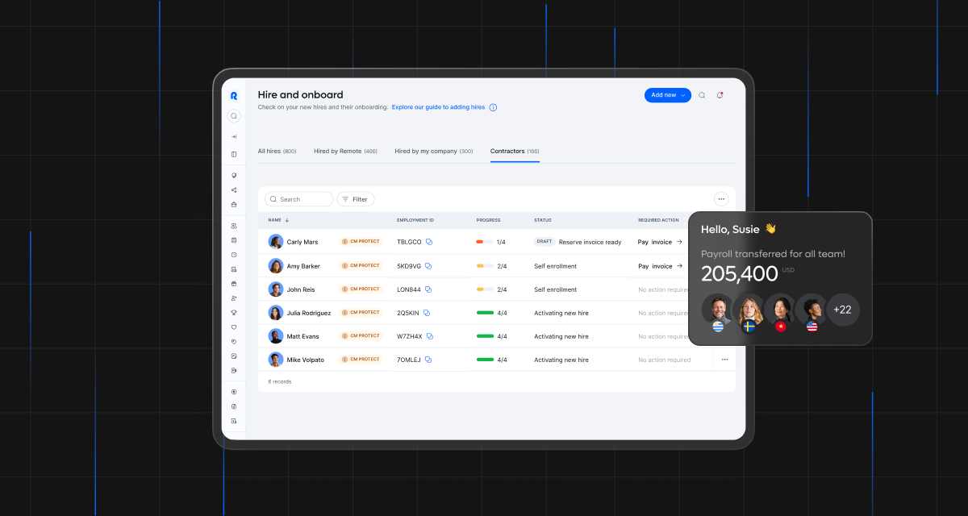This screenshot has height=516, width=968.
Task: Click the avatar with Swedish flag
Action: tap(749, 310)
